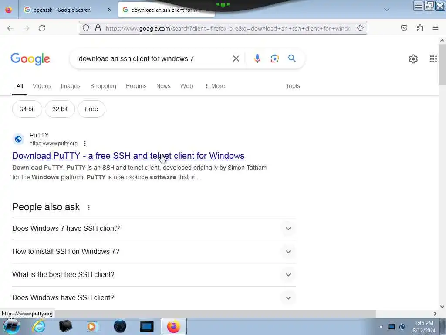
Task: Close the openssh Google Search tab
Action: [110, 10]
